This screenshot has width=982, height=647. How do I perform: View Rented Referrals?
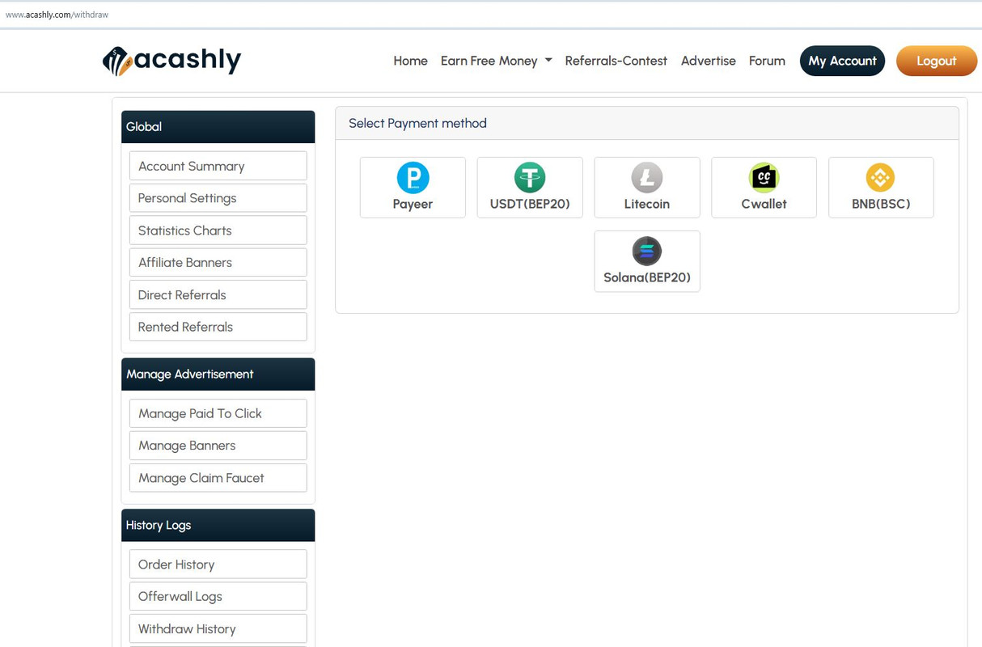click(218, 327)
